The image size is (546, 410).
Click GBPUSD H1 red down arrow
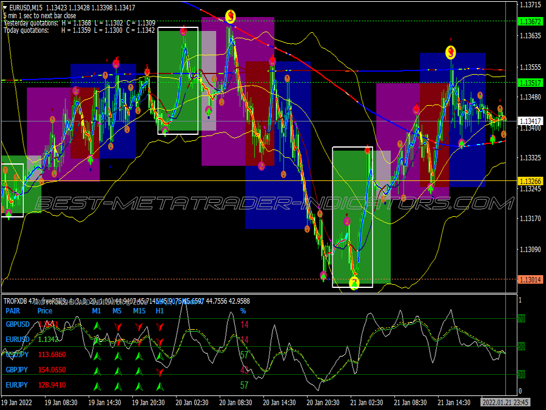point(160,327)
